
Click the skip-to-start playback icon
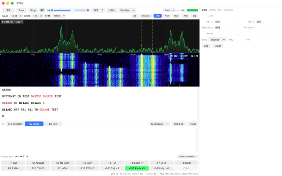[x=49, y=10]
